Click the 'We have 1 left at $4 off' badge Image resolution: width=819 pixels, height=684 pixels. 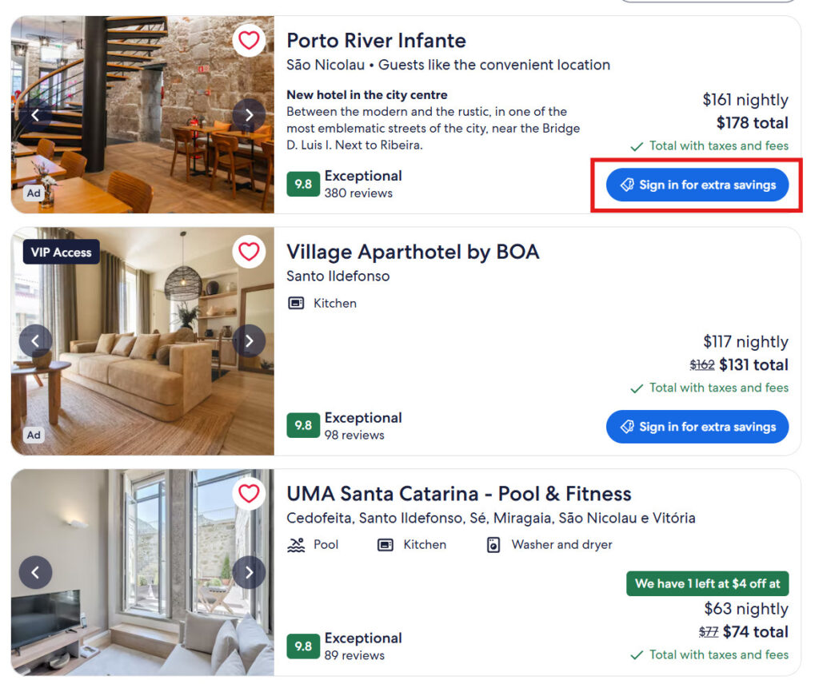coord(708,583)
